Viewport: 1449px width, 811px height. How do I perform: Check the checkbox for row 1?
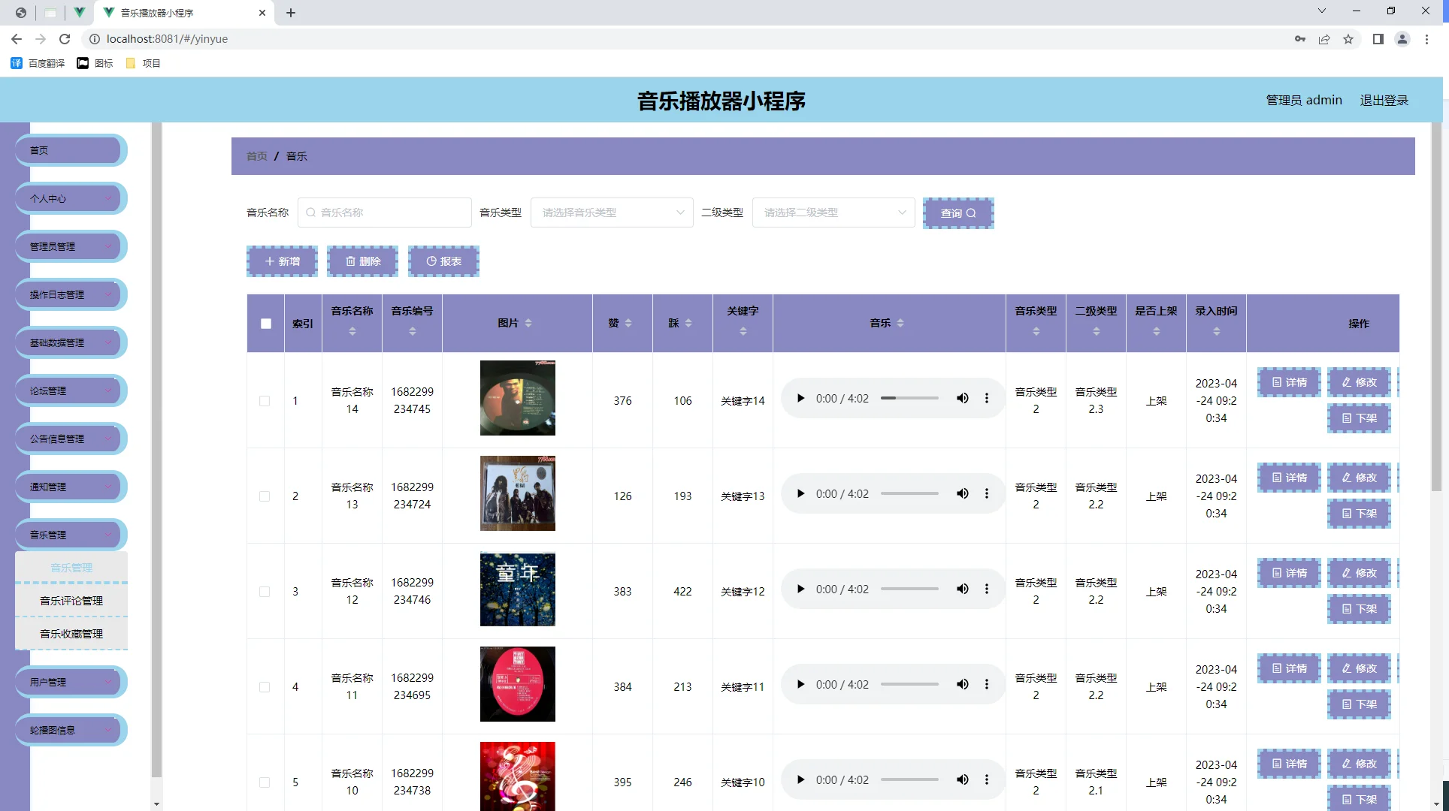[265, 401]
